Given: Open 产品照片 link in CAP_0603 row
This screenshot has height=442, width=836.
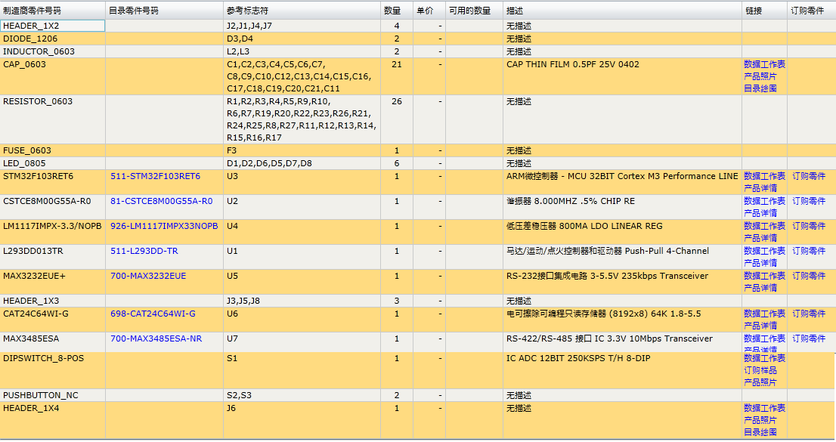Looking at the screenshot, I should coord(760,76).
